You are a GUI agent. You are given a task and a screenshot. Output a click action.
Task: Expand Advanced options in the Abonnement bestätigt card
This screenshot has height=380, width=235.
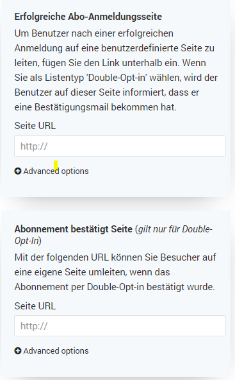click(x=51, y=350)
